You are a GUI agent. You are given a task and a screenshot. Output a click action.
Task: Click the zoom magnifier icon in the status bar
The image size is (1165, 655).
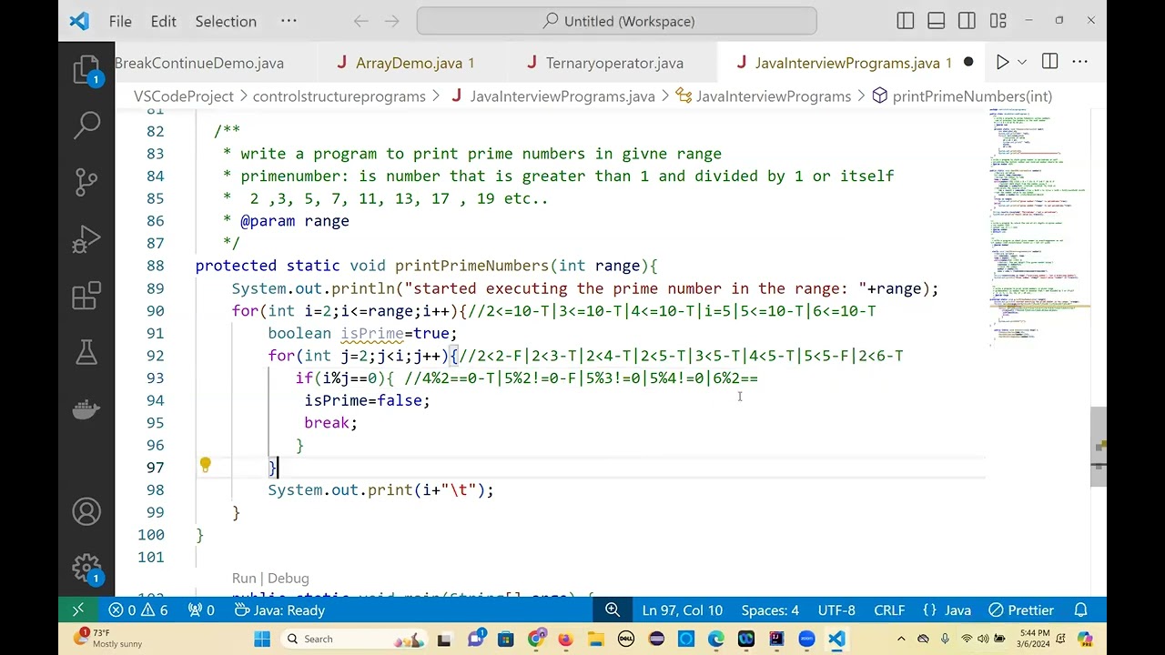(613, 610)
